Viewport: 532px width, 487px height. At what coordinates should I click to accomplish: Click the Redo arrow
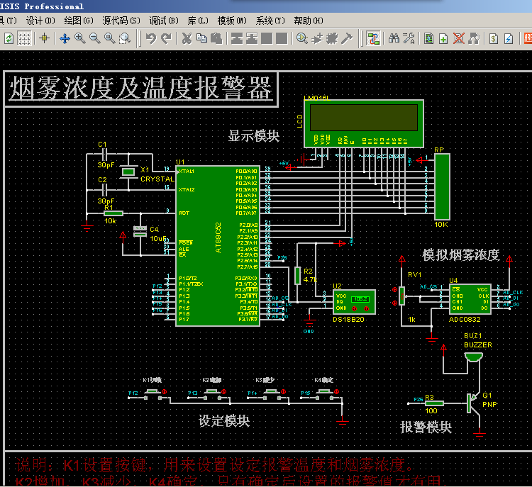point(166,38)
